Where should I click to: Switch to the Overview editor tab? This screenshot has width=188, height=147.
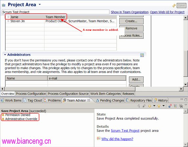8,94
